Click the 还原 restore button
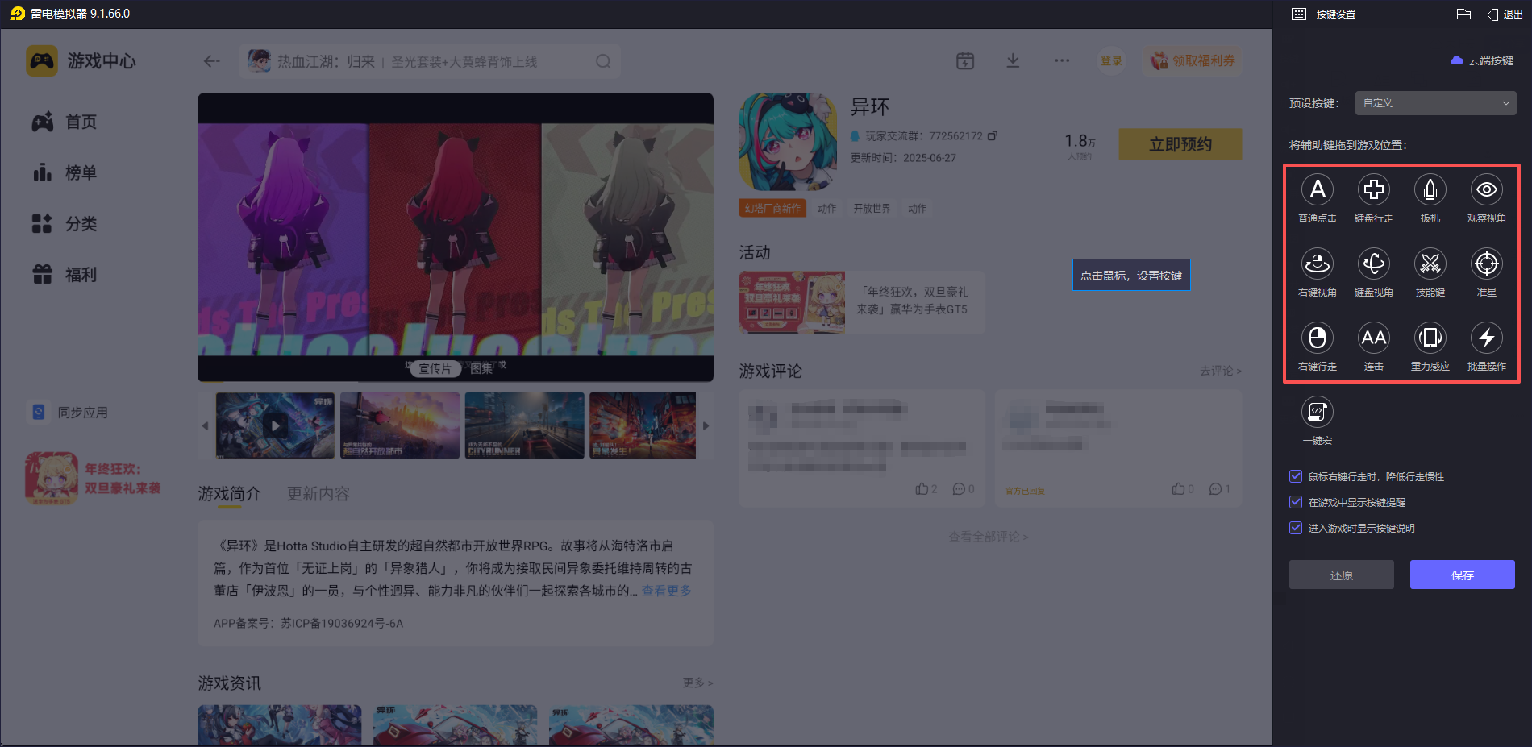Image resolution: width=1532 pixels, height=747 pixels. (1342, 575)
